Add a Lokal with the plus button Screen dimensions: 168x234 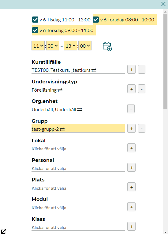pyautogui.click(x=131, y=148)
